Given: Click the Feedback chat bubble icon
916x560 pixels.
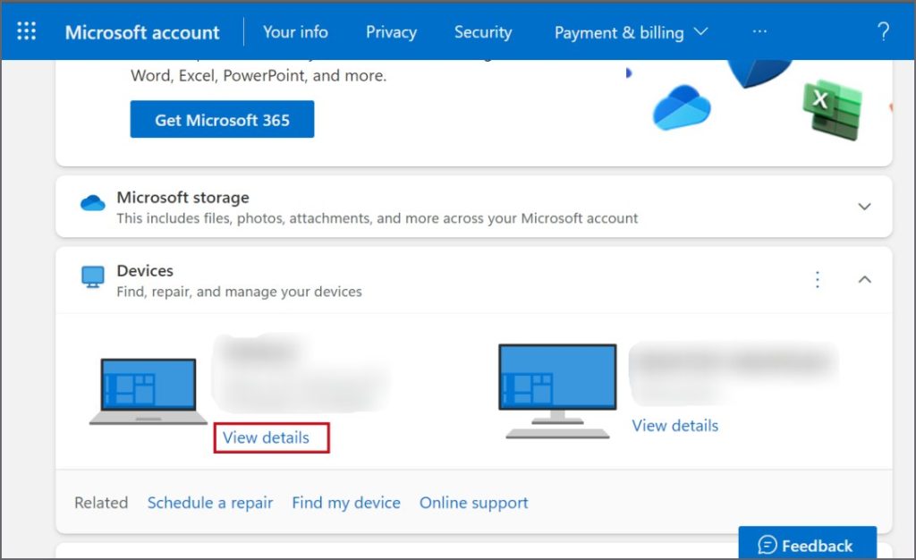Looking at the screenshot, I should tap(767, 546).
